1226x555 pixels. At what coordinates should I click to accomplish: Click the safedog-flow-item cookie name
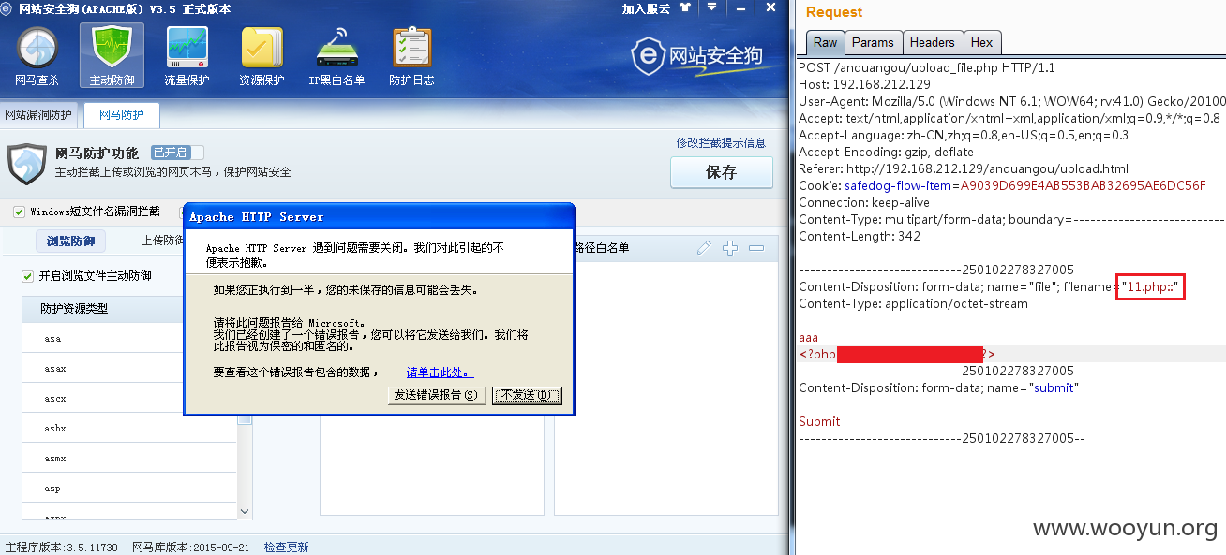coord(899,186)
